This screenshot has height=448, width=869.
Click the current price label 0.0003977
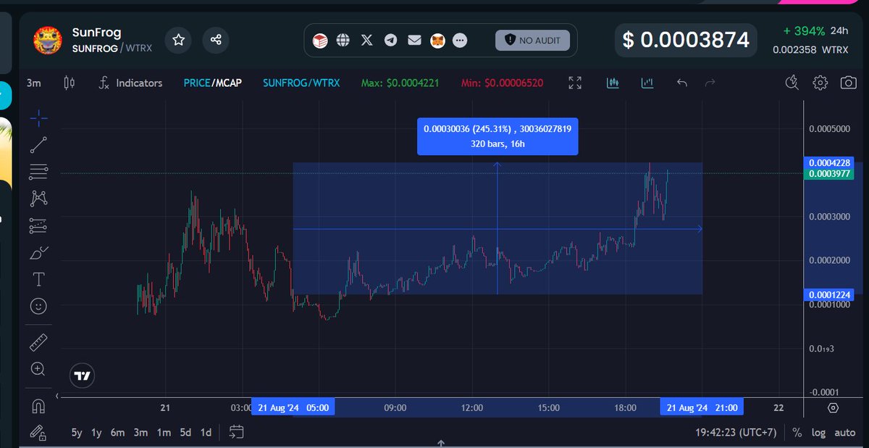[829, 174]
